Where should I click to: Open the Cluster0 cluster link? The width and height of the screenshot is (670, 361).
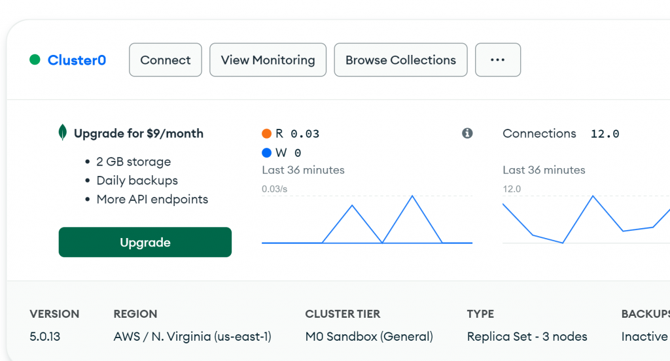77,60
